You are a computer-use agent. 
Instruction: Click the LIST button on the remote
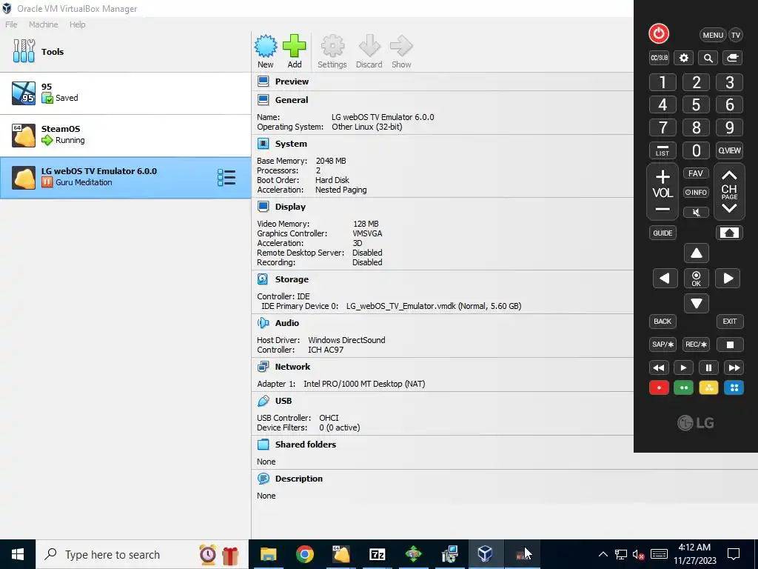(x=663, y=150)
